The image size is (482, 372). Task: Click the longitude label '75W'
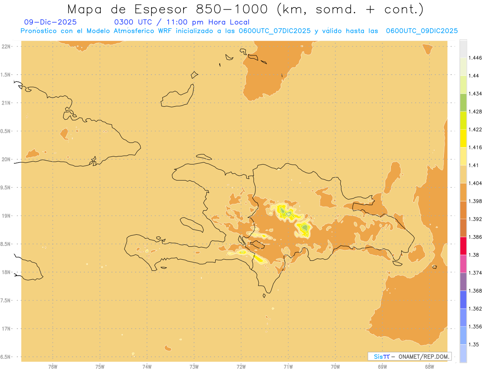[100, 367]
